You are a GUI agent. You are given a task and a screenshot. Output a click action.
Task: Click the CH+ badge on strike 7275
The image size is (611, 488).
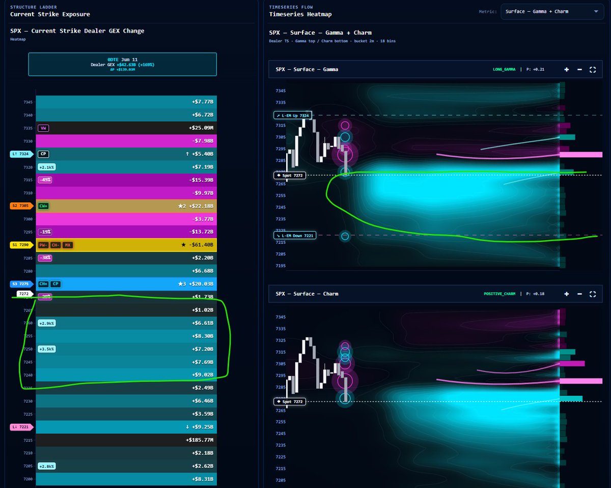click(43, 284)
